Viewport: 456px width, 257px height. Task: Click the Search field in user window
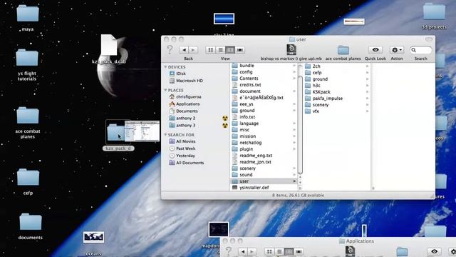click(x=421, y=50)
